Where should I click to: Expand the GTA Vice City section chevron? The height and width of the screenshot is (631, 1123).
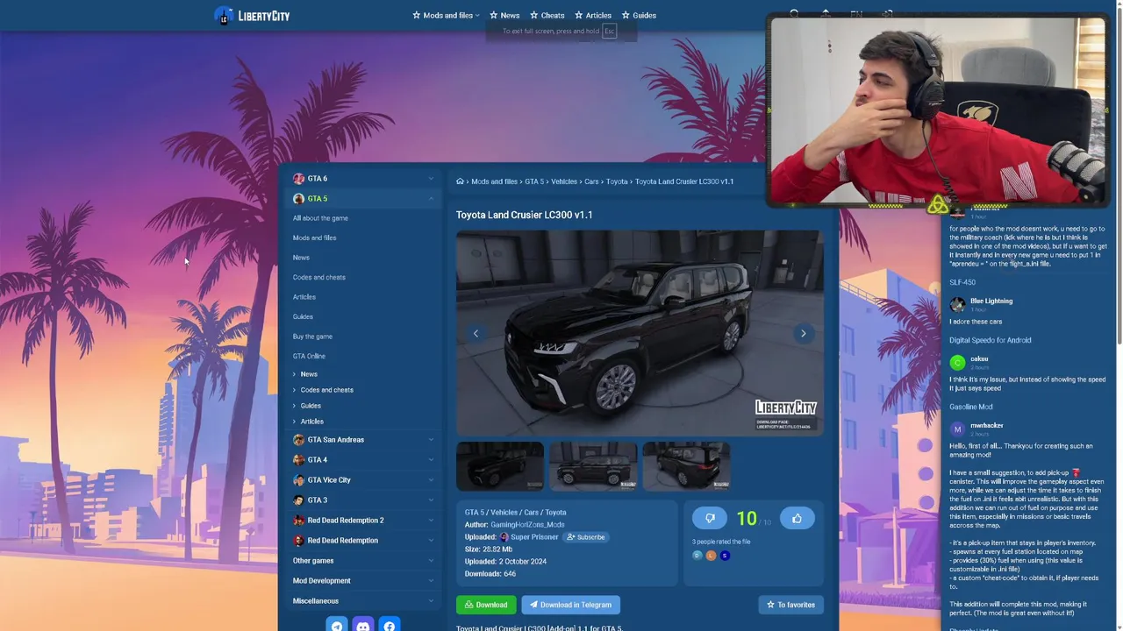[x=431, y=480]
